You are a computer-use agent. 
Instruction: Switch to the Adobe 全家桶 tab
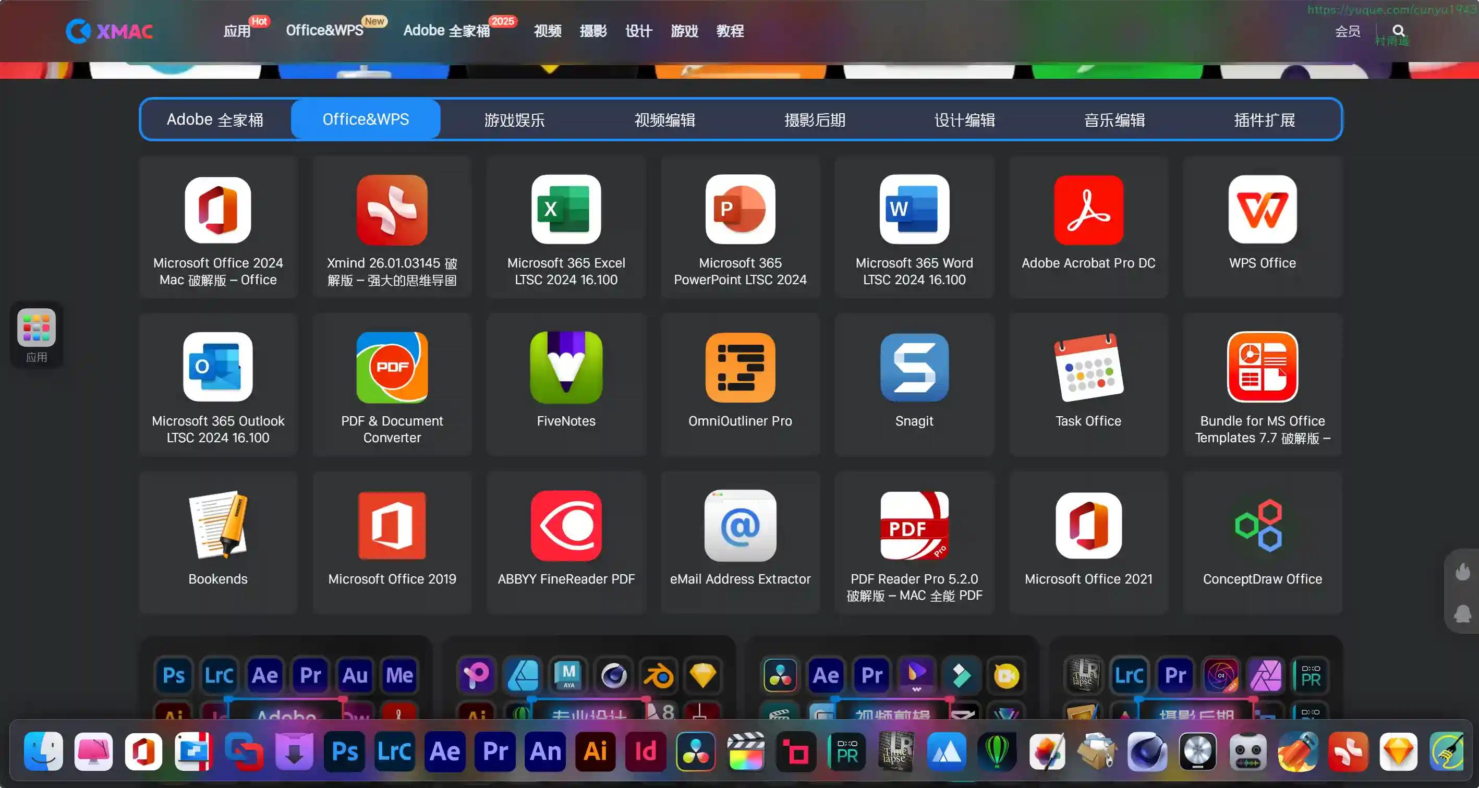click(215, 119)
